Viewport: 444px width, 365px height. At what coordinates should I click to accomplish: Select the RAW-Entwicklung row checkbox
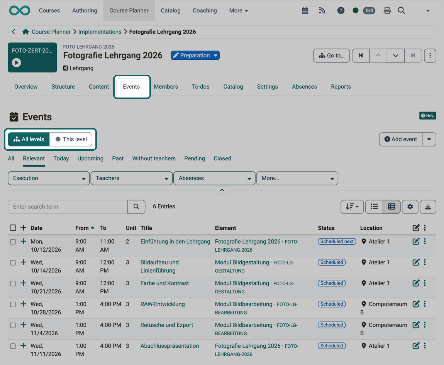point(13,304)
